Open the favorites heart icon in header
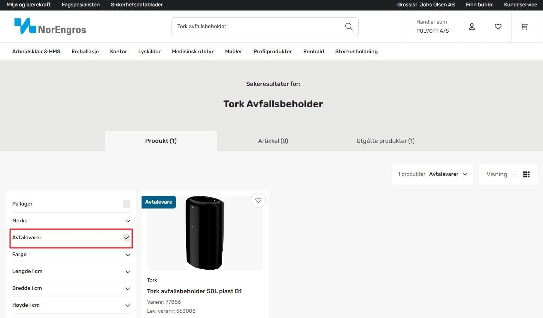This screenshot has width=543, height=318. (x=498, y=27)
